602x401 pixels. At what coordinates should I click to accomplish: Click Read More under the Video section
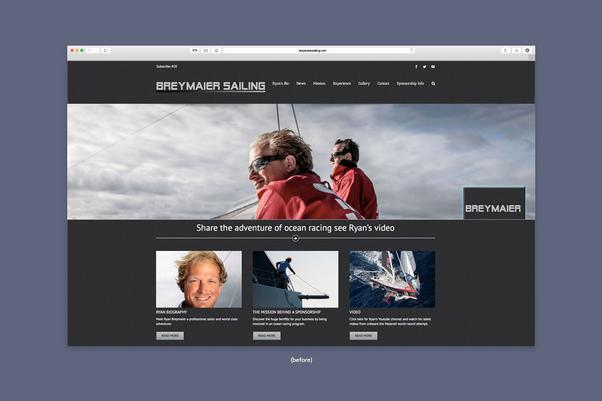pyautogui.click(x=363, y=336)
